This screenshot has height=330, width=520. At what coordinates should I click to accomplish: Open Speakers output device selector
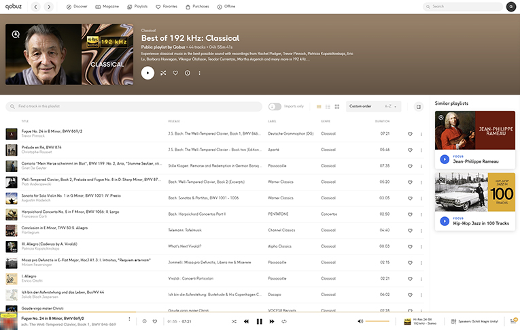coord(474,321)
